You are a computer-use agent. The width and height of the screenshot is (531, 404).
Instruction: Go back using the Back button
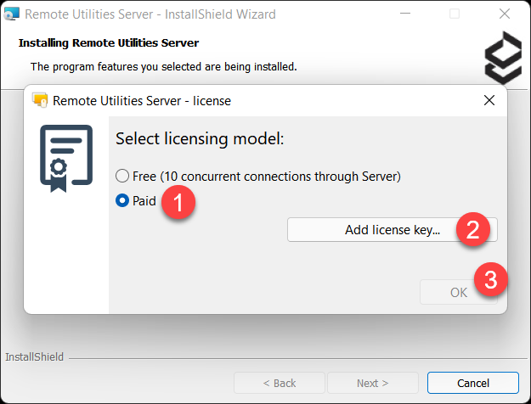point(279,383)
